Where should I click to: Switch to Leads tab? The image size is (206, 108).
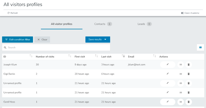[144, 24]
